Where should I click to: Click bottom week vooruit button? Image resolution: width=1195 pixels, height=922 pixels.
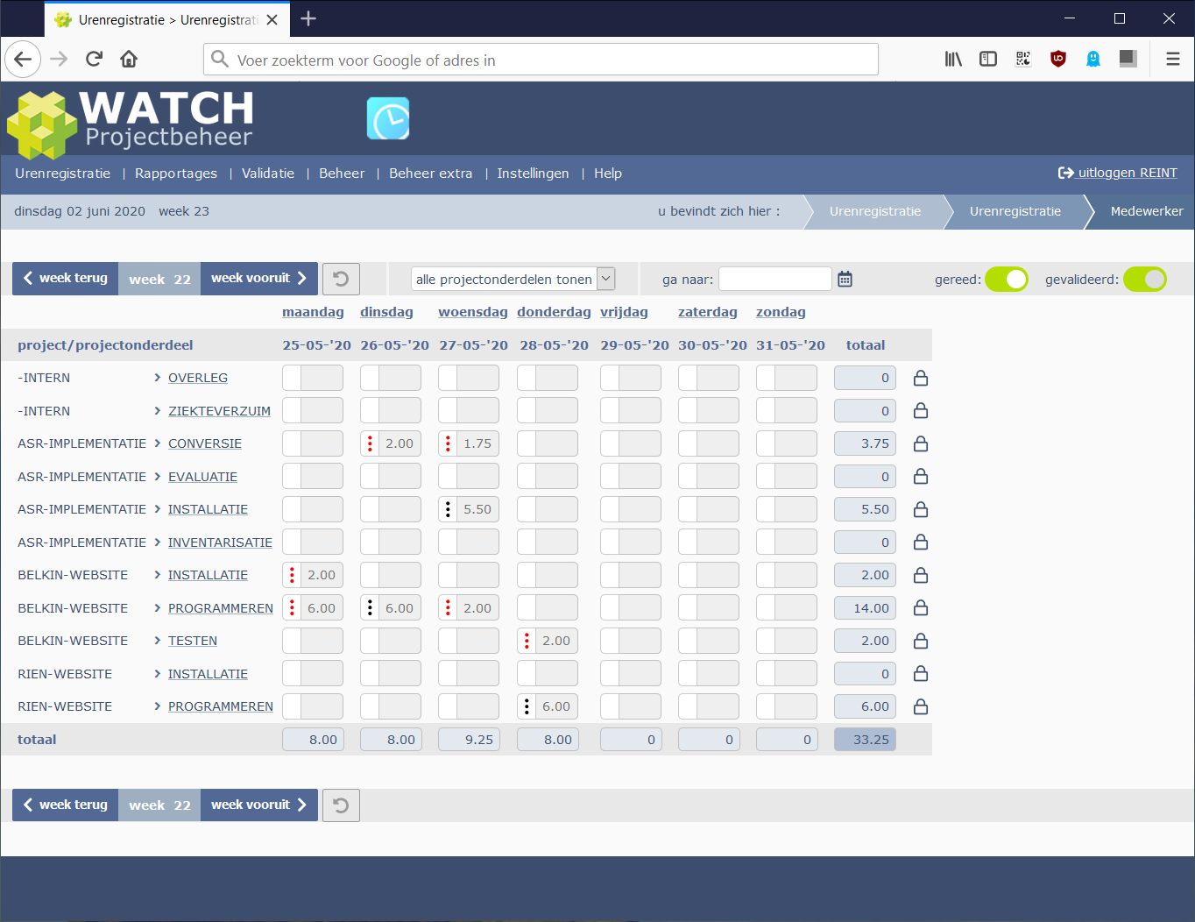click(x=259, y=805)
